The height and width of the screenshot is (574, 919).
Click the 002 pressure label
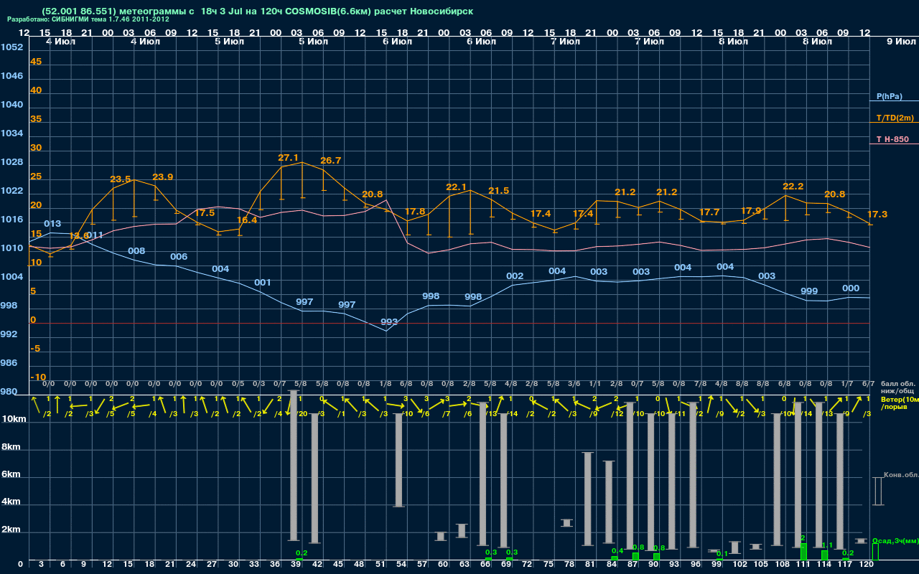tap(515, 276)
